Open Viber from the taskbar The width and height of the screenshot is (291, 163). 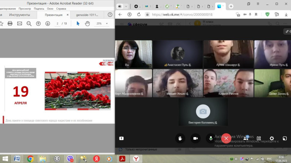point(70,159)
